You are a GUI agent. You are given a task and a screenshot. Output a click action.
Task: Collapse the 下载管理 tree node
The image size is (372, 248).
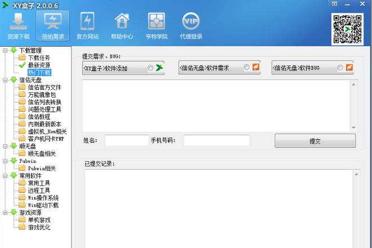[6, 50]
